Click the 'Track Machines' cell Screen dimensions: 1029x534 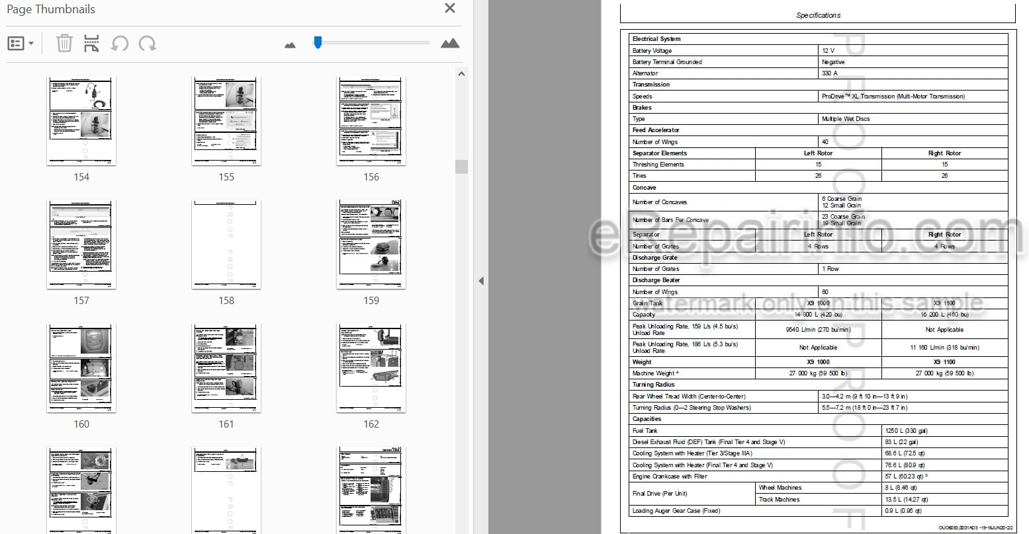tap(779, 500)
